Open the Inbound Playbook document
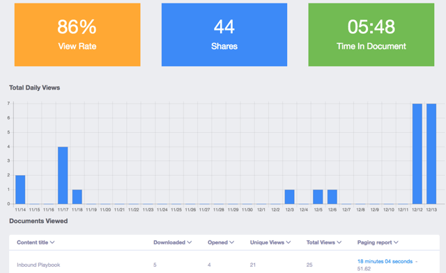This screenshot has height=273, width=446. 38,265
